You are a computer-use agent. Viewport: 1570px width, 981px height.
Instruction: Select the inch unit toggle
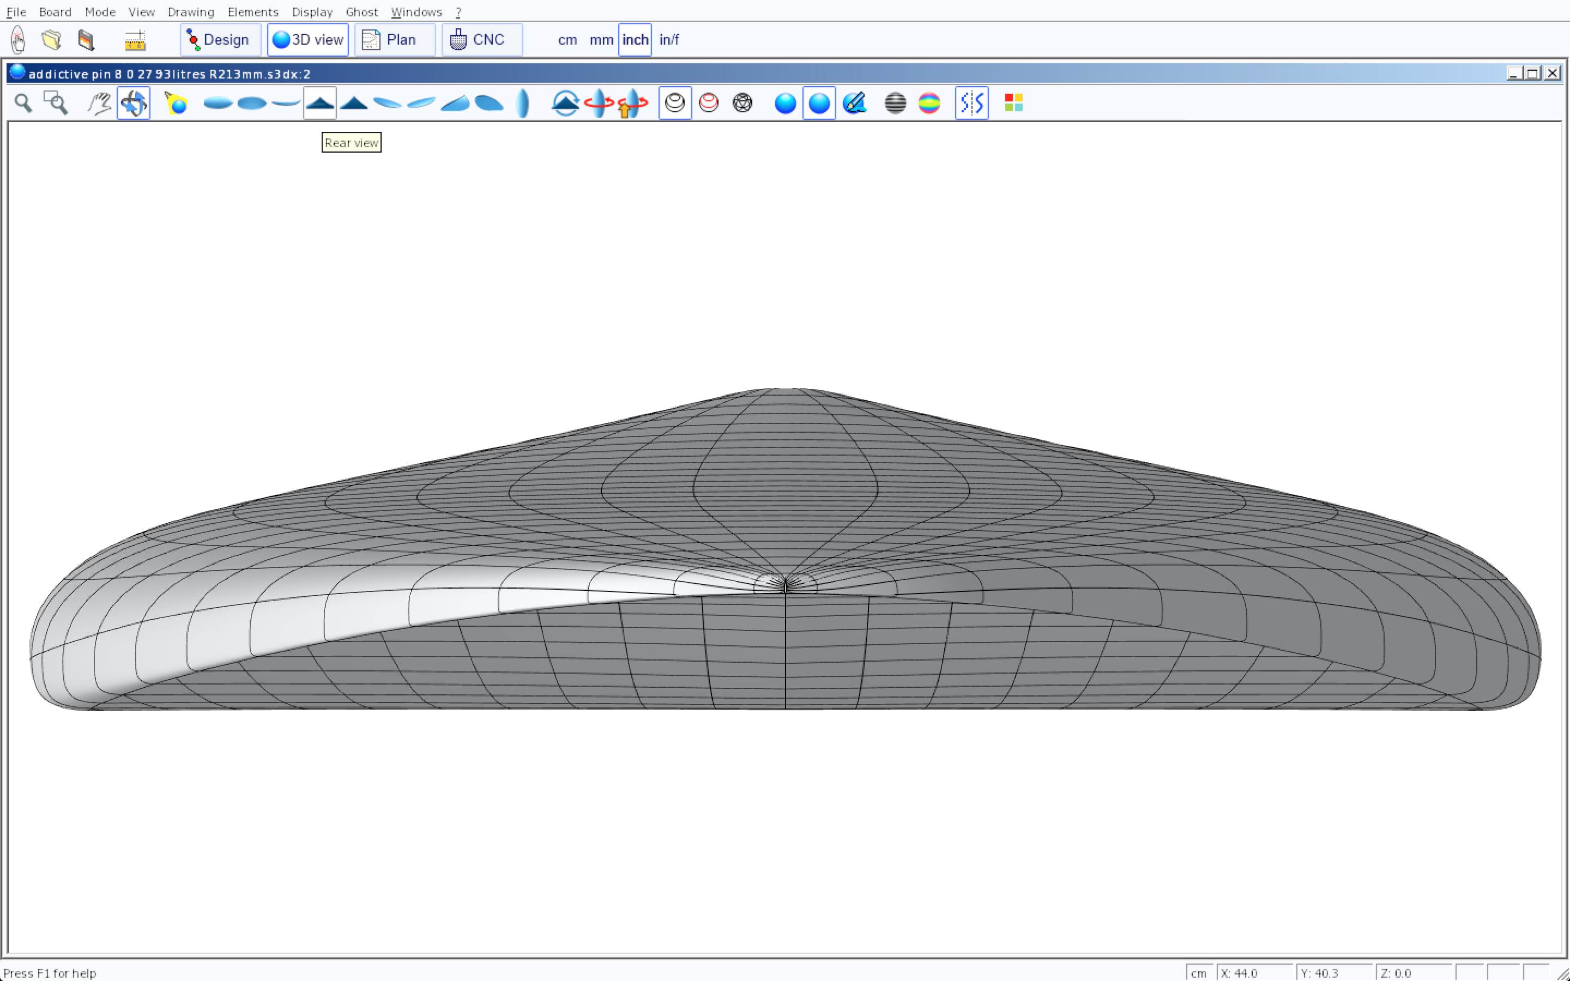[635, 40]
